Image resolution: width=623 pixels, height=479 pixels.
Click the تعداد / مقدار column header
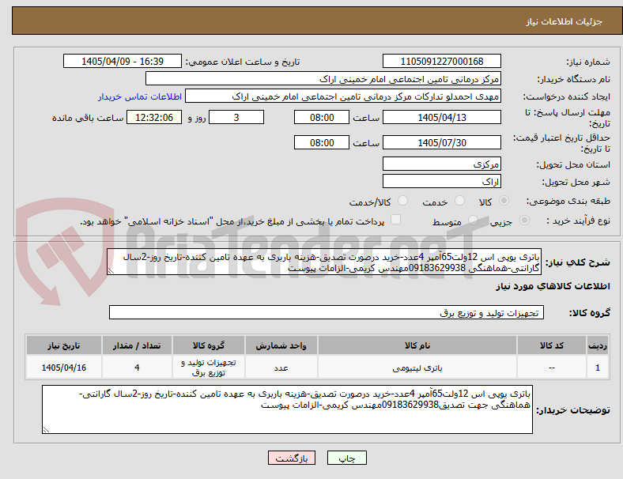[137, 345]
